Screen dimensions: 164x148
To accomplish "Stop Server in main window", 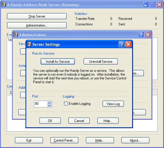I will (x=37, y=16).
